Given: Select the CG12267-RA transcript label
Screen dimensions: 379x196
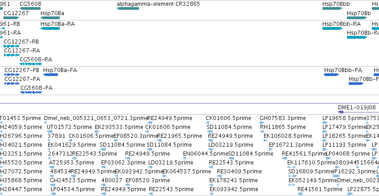Looking at the screenshot, I should click(x=22, y=51).
